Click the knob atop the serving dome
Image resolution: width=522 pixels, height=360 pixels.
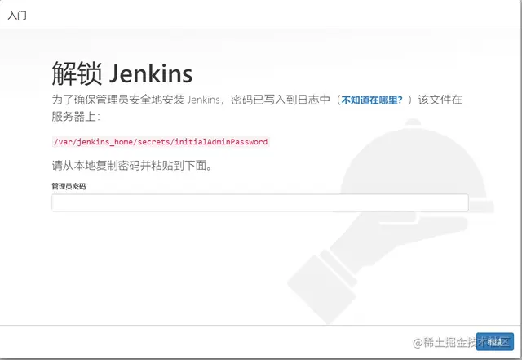[x=414, y=122]
